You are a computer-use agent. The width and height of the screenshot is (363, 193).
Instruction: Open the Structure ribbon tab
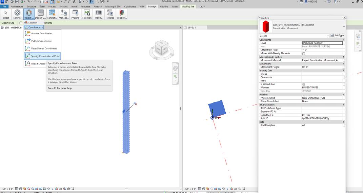(32, 6)
